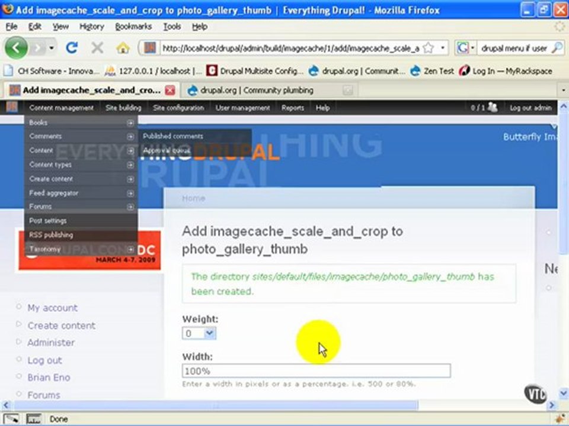Expand the Comments submenu arrow
Screen dimensions: 569x426
point(130,137)
